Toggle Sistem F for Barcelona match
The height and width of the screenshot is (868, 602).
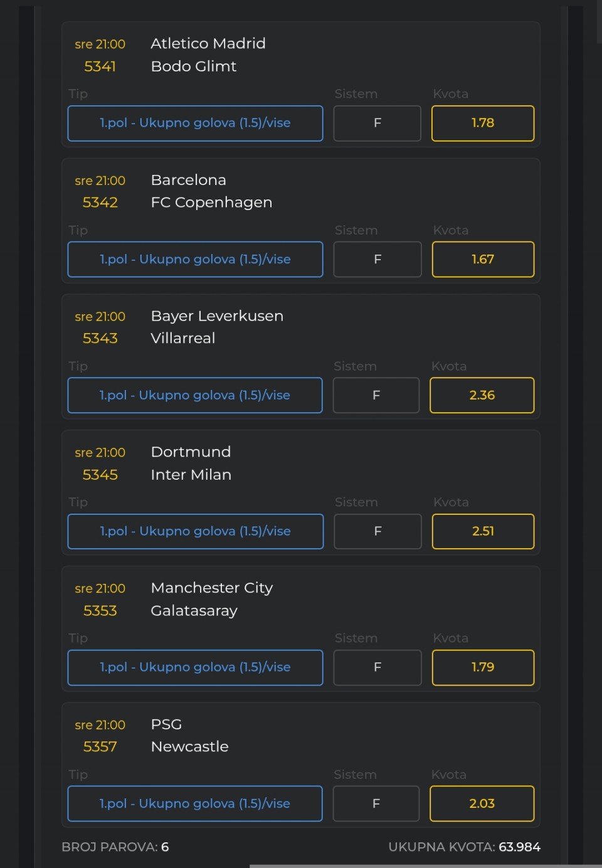click(377, 259)
